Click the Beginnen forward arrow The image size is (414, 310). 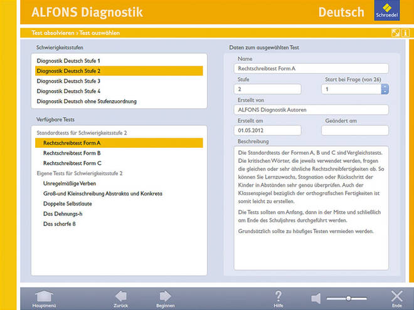coord(165,296)
